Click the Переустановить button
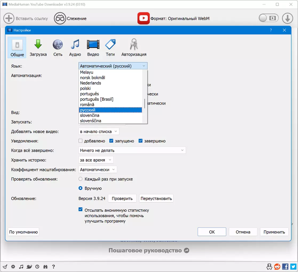 (x=156, y=198)
